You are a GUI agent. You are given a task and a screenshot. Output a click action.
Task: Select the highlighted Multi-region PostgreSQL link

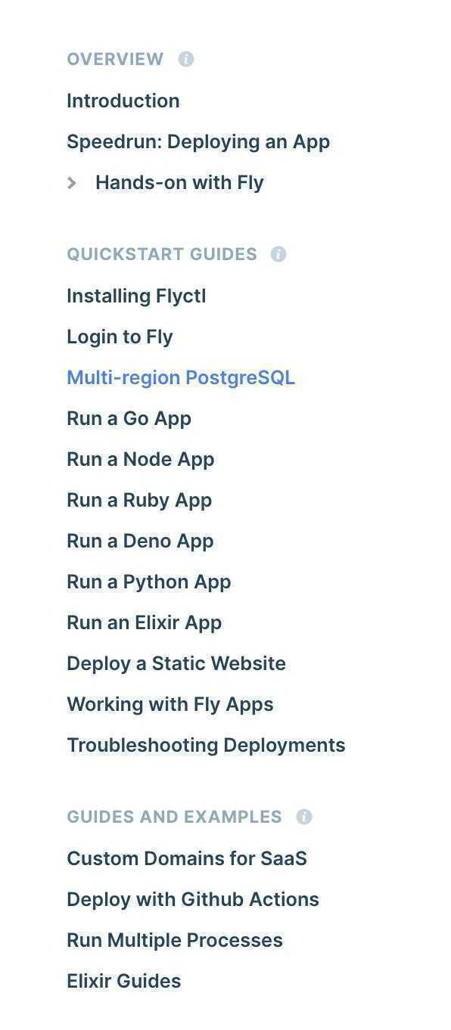click(x=181, y=377)
